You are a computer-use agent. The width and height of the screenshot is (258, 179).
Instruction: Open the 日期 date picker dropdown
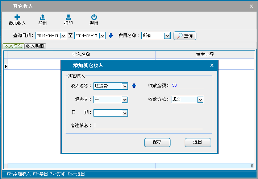[125, 113]
